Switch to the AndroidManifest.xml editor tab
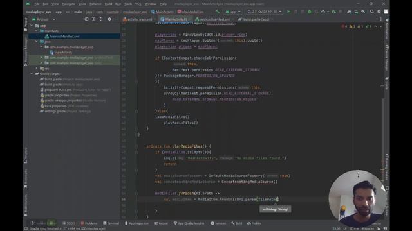This screenshot has width=412, height=231. 214,19
